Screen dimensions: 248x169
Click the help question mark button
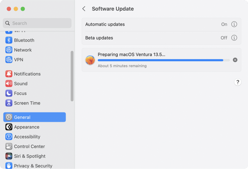pos(238,82)
